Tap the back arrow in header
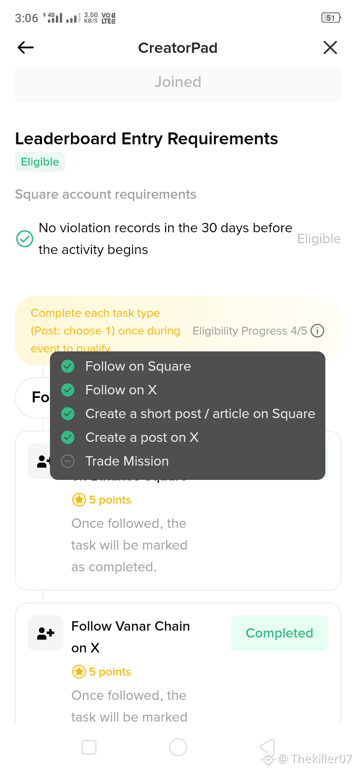The width and height of the screenshot is (356, 771). coord(26,47)
